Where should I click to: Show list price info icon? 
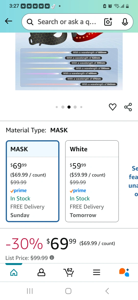52,257
